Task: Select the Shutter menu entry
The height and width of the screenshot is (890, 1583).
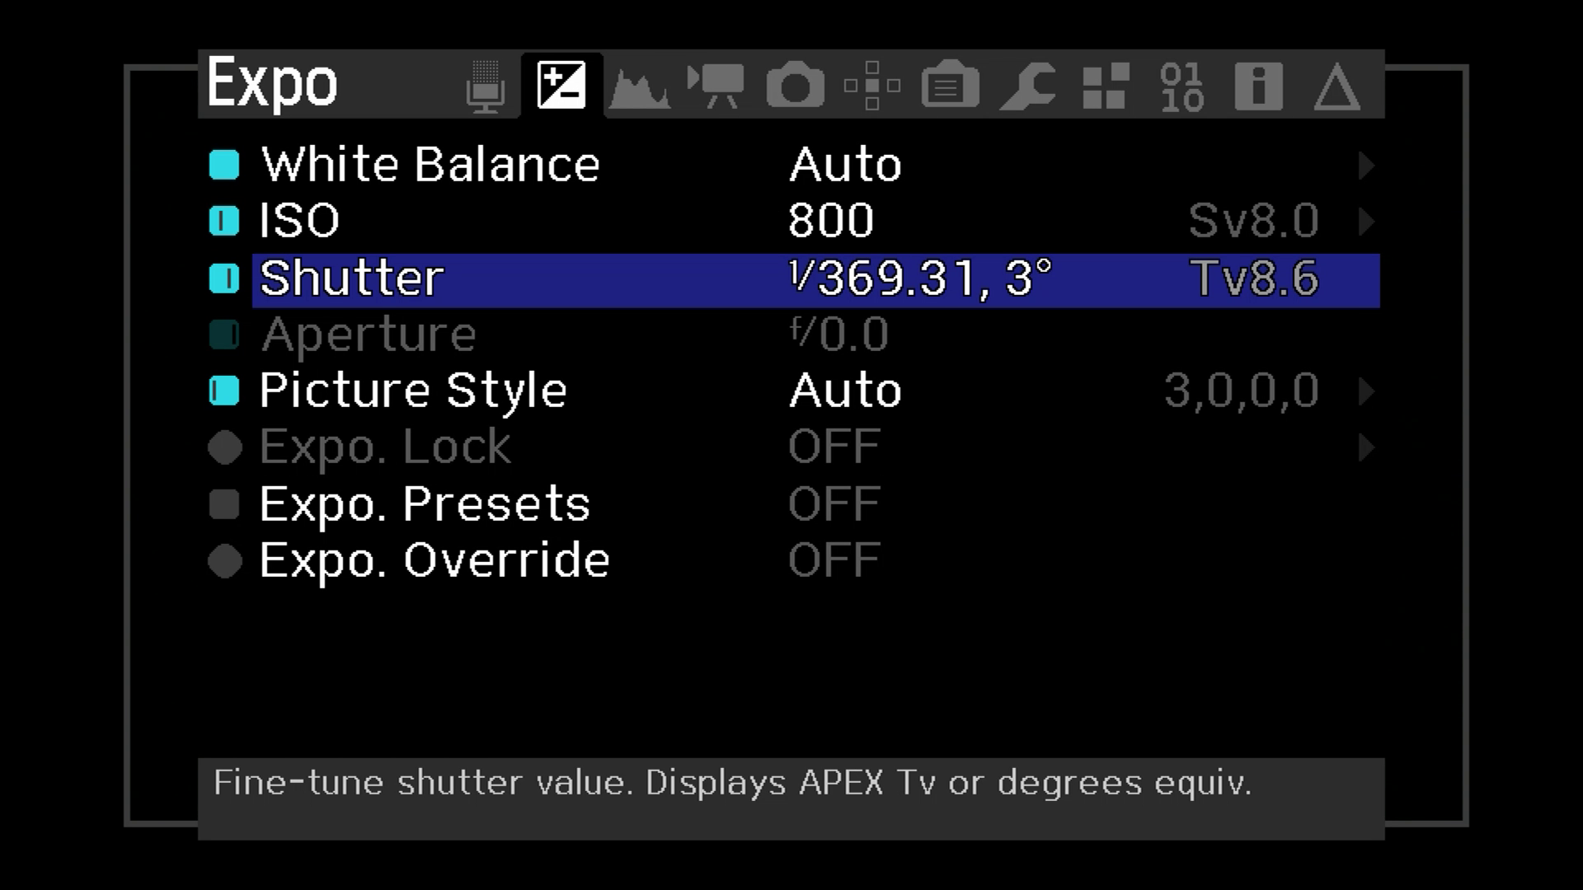Action: tap(352, 279)
